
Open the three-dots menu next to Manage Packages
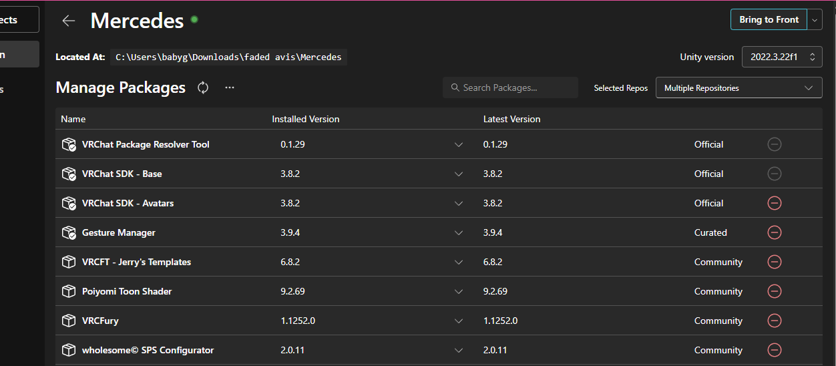coord(230,87)
